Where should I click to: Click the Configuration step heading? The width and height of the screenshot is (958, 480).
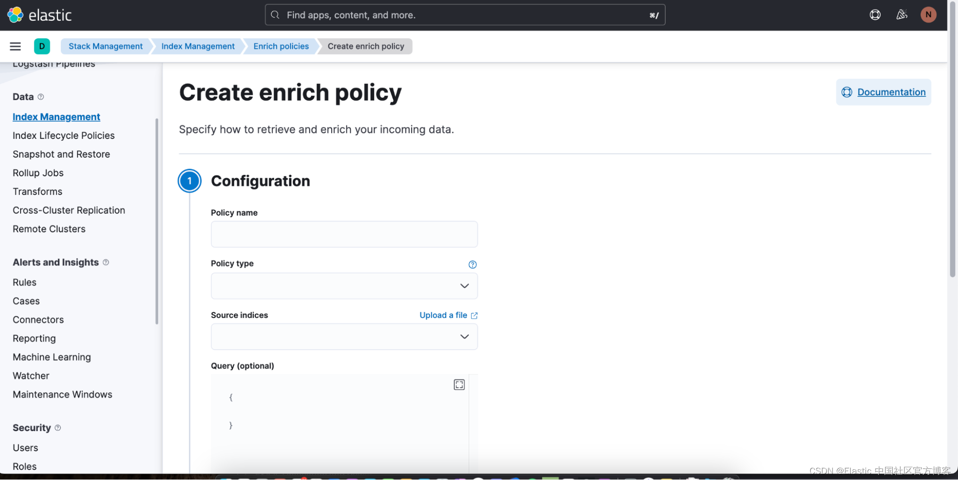pyautogui.click(x=261, y=181)
